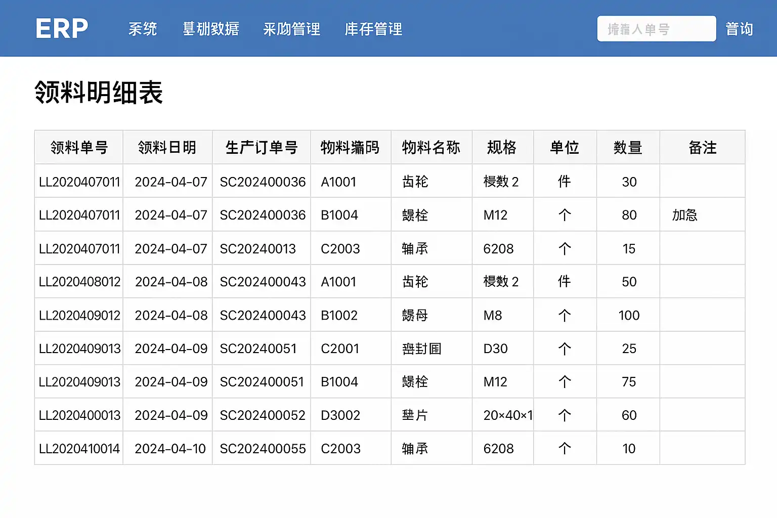Click production order SC202400055
The height and width of the screenshot is (518, 777).
tap(263, 449)
